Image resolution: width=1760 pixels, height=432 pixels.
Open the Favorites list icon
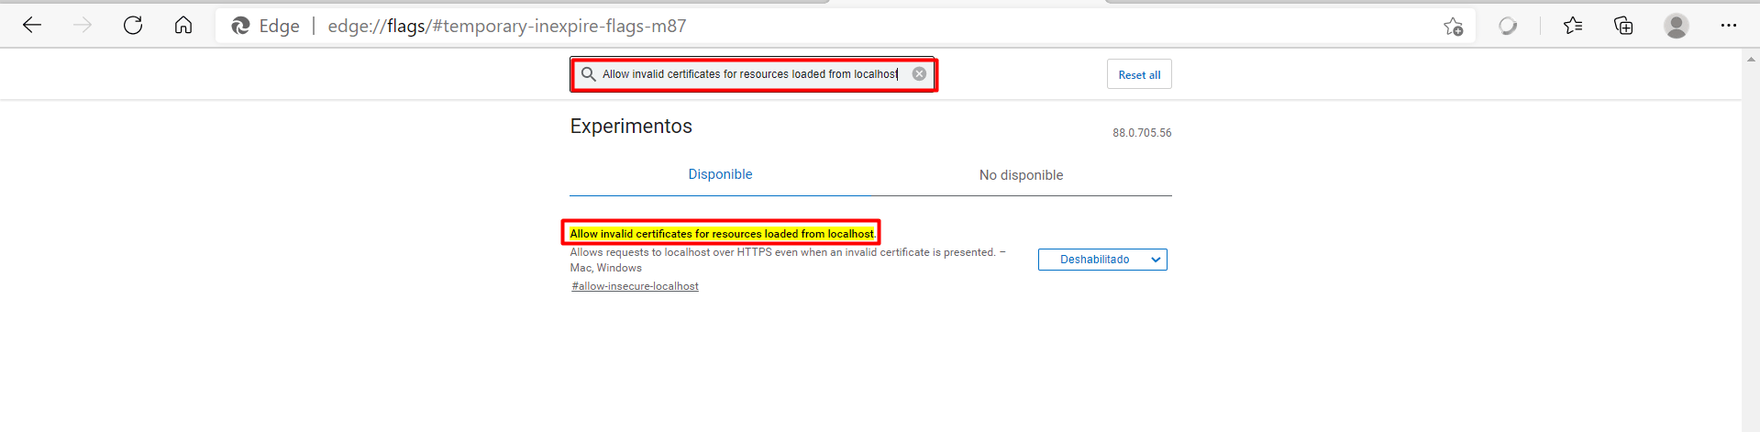click(1573, 26)
